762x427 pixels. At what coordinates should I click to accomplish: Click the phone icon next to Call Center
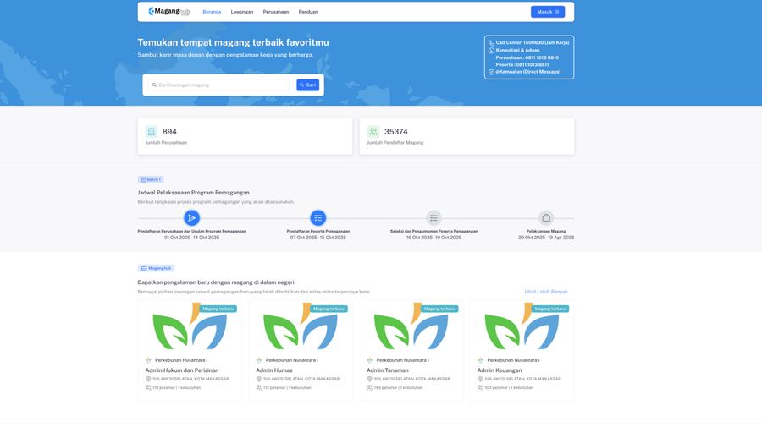[x=491, y=42]
